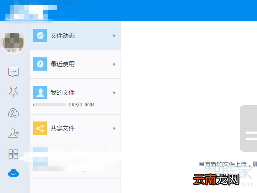Viewport: 257px width, 193px height.
Task: Open the contacts icon in sidebar
Action: tap(13, 133)
